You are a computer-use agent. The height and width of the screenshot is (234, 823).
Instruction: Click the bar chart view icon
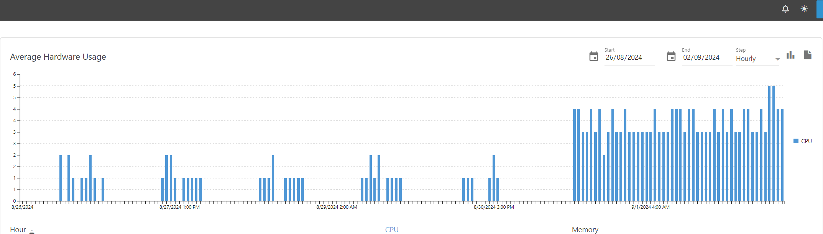pyautogui.click(x=790, y=55)
